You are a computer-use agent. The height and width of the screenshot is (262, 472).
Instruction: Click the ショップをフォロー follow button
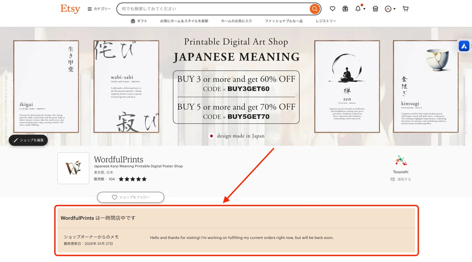131,197
